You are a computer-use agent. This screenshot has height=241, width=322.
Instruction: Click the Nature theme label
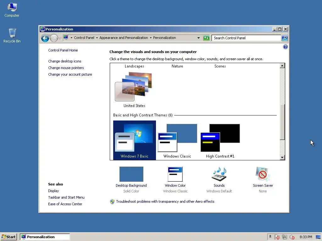coord(177,66)
